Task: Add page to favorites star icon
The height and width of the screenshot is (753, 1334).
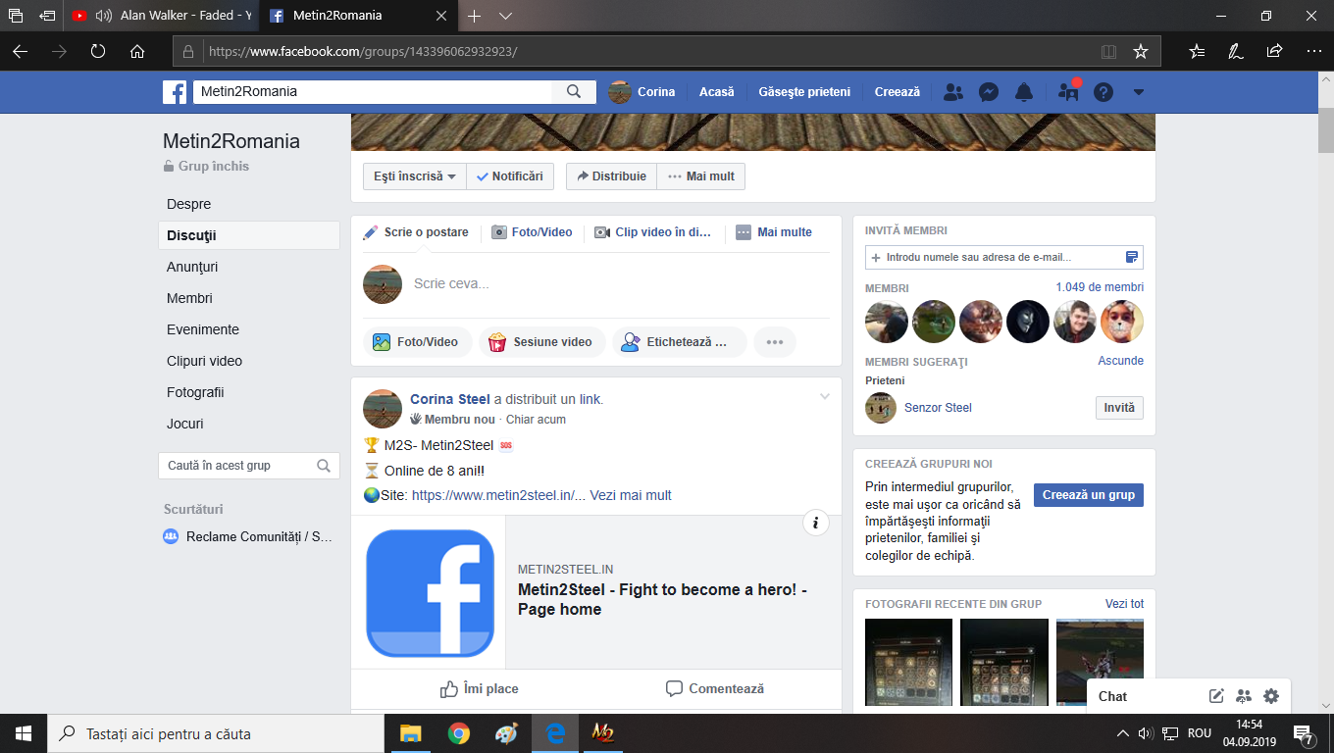Action: 1140,51
